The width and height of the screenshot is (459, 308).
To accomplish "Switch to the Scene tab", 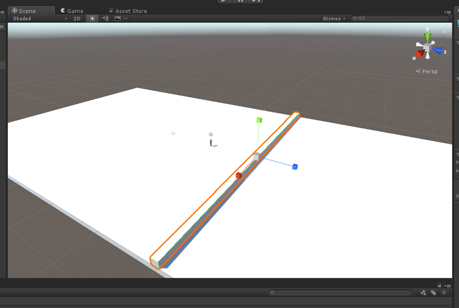I will (31, 11).
